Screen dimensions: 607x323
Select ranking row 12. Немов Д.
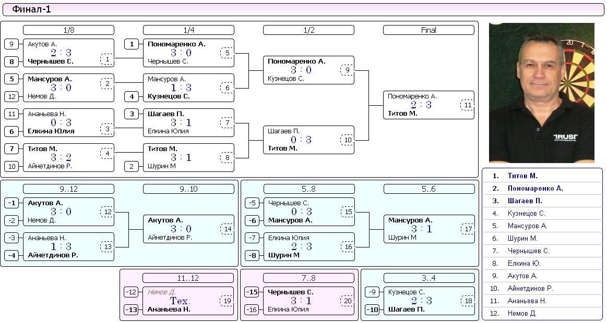[542, 313]
